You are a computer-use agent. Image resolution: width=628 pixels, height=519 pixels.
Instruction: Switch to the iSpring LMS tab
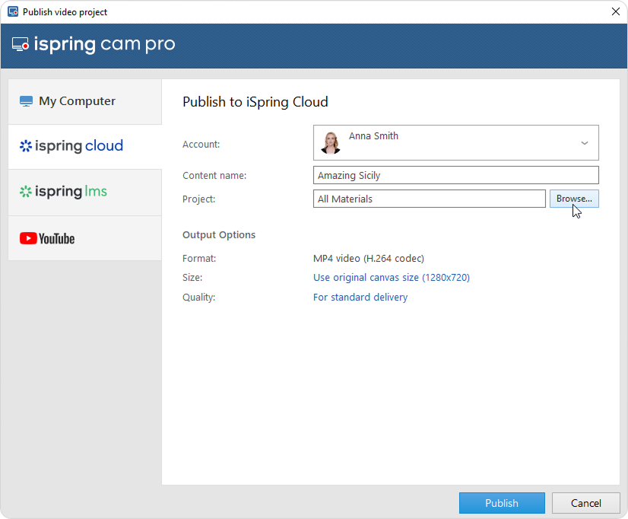coord(84,192)
